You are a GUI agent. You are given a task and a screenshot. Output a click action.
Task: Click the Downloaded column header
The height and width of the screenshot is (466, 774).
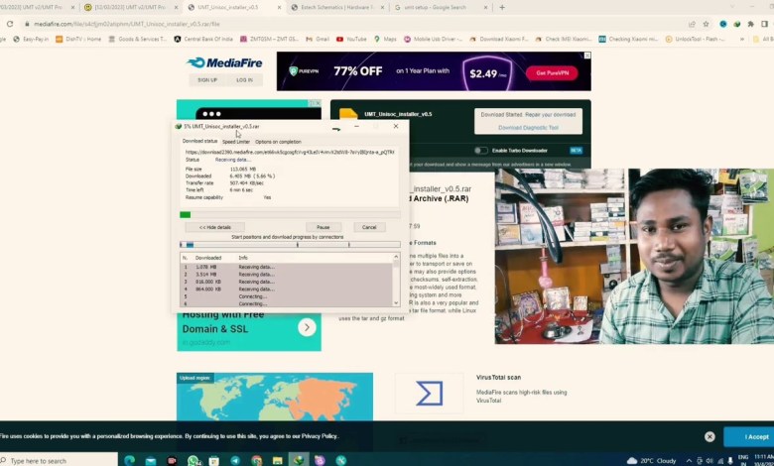coord(208,258)
